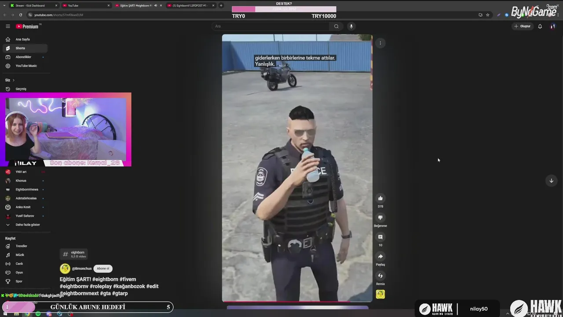Open the account avatar menu
The image size is (563, 317).
tap(553, 26)
